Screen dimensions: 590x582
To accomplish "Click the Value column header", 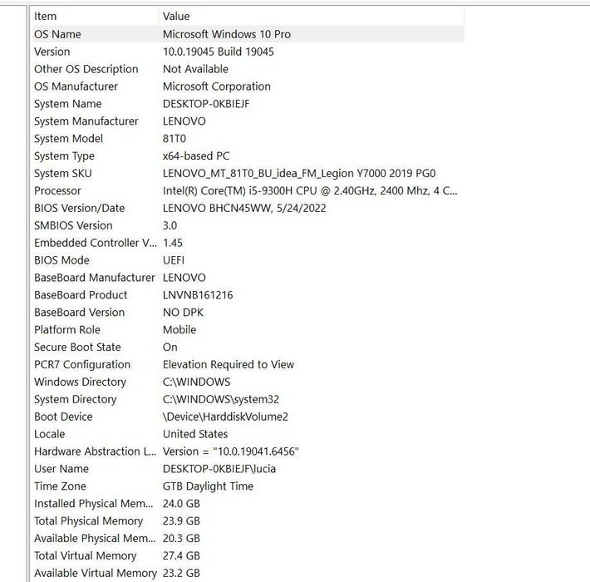I will coord(311,16).
